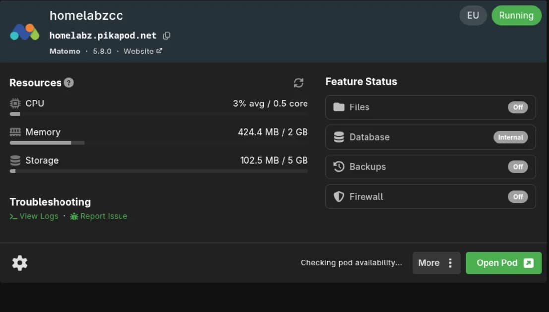Click the Running status badge
Image resolution: width=549 pixels, height=312 pixels.
coord(516,15)
